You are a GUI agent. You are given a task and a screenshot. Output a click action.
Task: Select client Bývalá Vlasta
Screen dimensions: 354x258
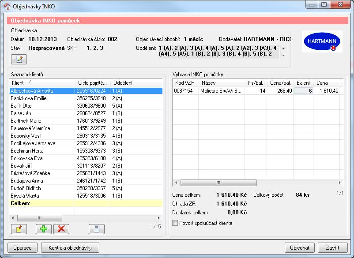pyautogui.click(x=86, y=196)
